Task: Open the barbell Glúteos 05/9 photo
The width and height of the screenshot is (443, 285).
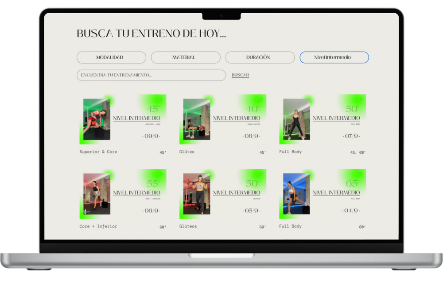Action: [x=197, y=194]
